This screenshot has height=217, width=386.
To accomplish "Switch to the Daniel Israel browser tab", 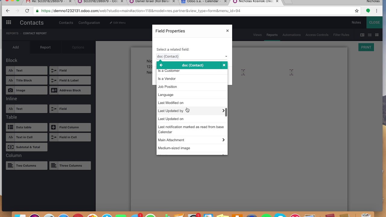I will 152,2.
